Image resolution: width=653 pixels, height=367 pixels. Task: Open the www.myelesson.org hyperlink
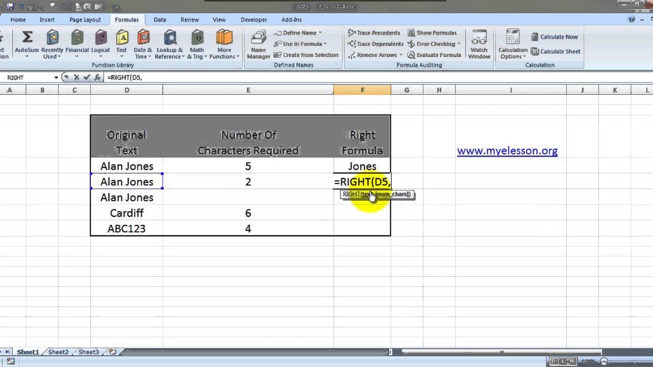[x=507, y=151]
